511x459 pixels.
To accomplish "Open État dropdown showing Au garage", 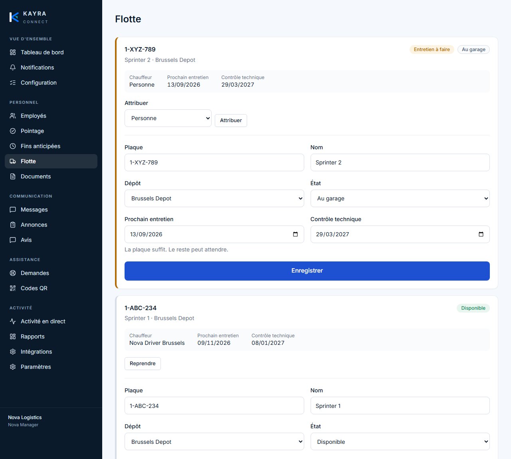I will 400,198.
